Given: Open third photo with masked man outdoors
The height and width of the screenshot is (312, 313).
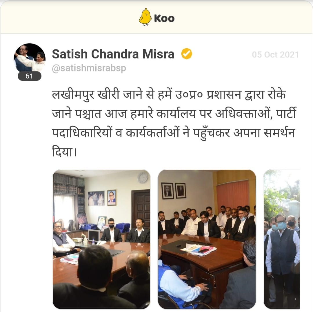Looking at the screenshot, I should [281, 239].
